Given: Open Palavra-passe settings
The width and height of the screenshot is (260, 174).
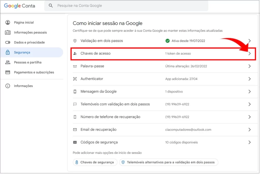Looking at the screenshot, I should tap(92, 66).
